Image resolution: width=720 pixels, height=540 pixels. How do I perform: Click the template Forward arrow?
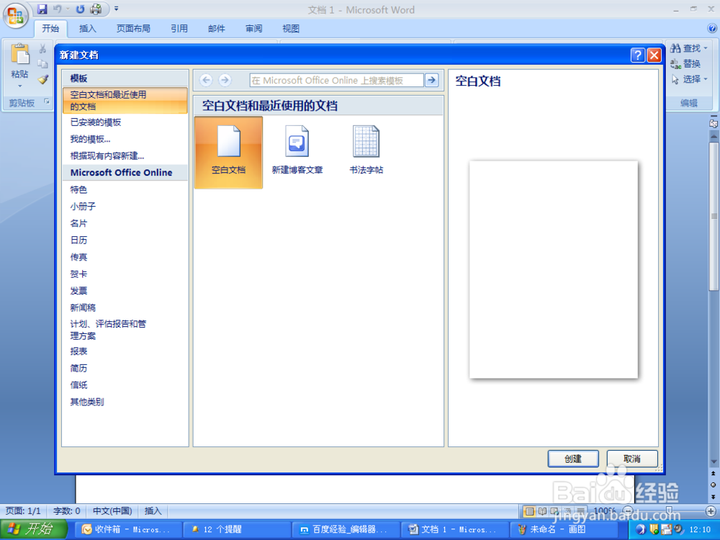coord(225,80)
